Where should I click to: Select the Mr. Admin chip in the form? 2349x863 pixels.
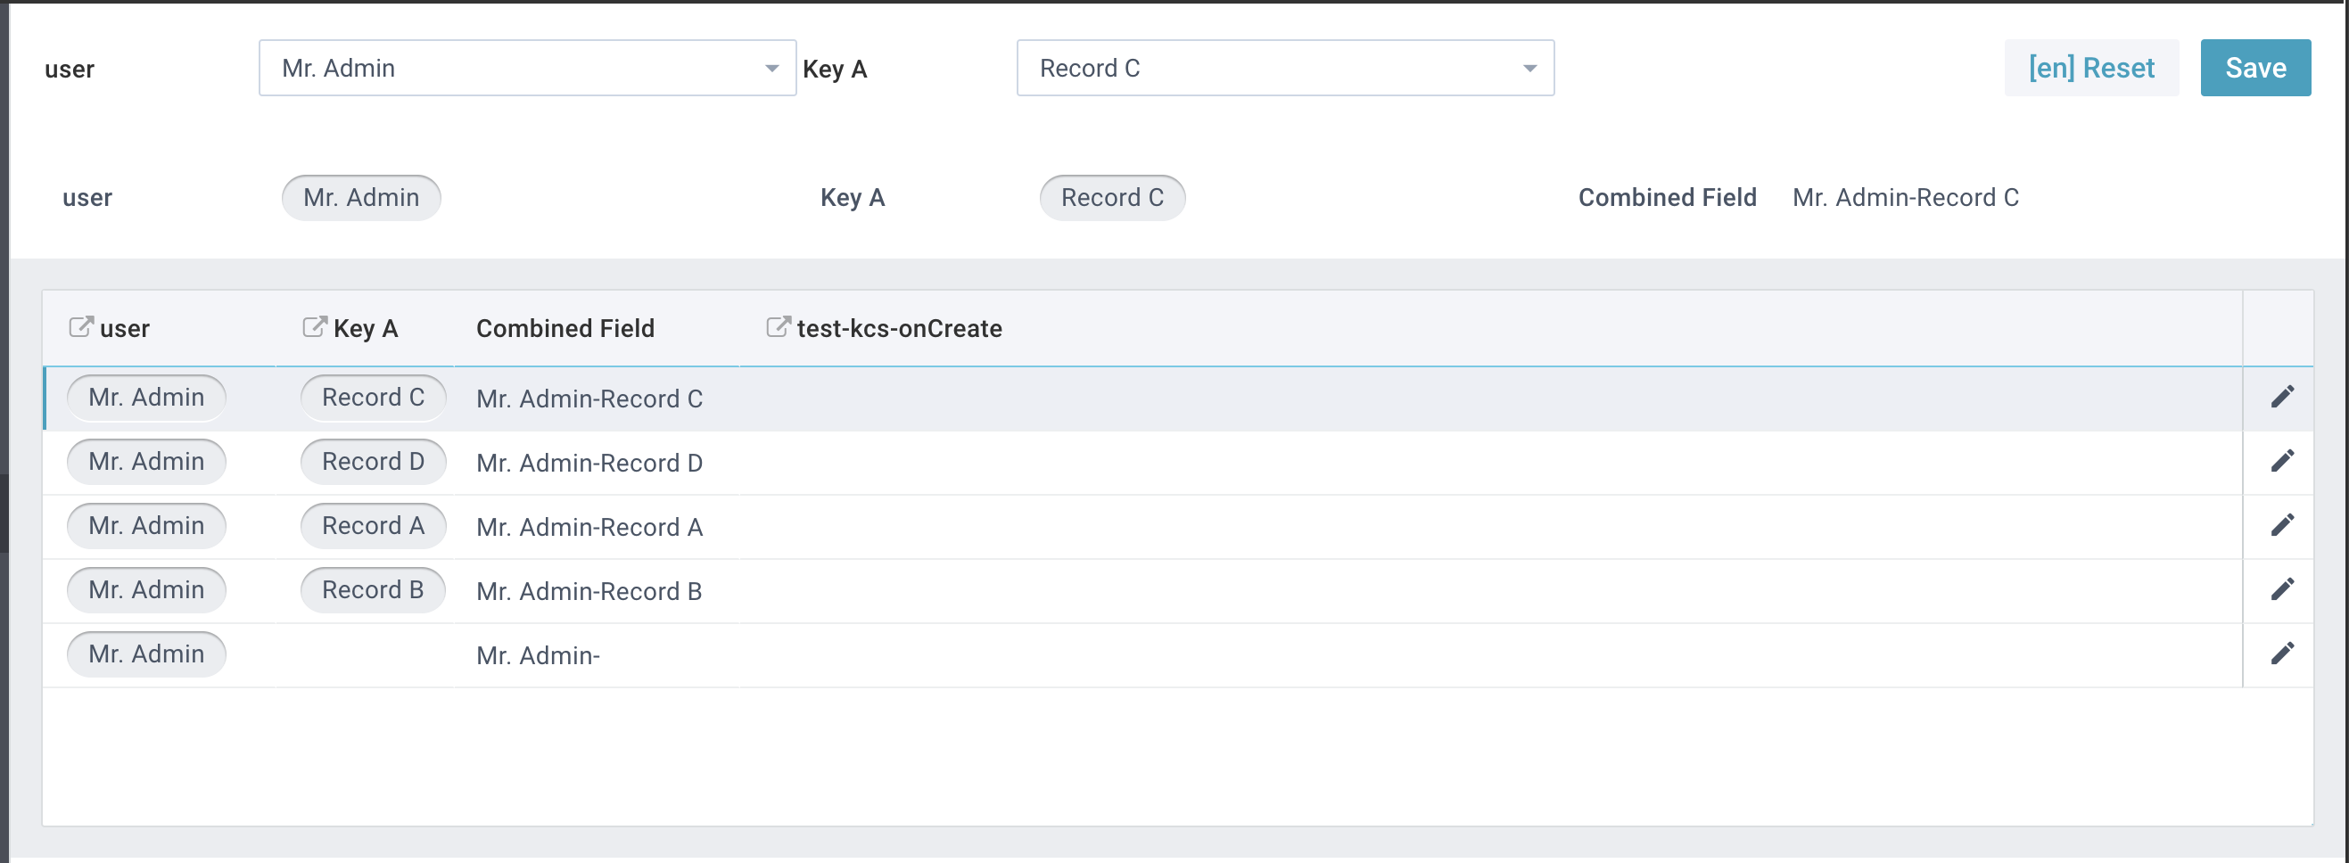pyautogui.click(x=361, y=197)
